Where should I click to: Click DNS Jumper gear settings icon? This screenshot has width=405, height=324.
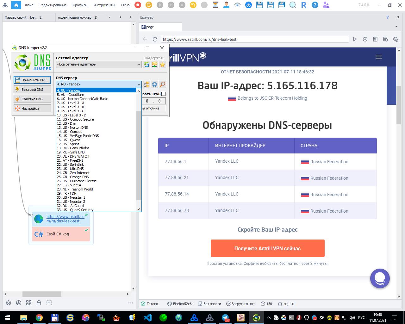click(154, 84)
